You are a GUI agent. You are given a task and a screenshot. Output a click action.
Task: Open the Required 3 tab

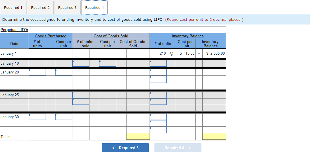[x=67, y=7]
